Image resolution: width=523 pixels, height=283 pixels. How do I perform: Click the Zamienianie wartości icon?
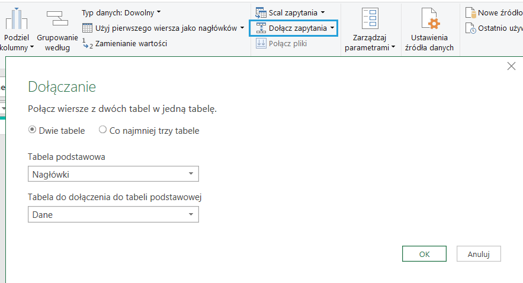click(87, 43)
